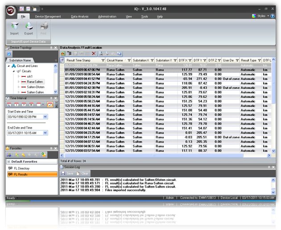Image resolution: width=281 pixels, height=230 pixels.
Task: Select the clock calendar time interval icon
Action: pos(9,105)
